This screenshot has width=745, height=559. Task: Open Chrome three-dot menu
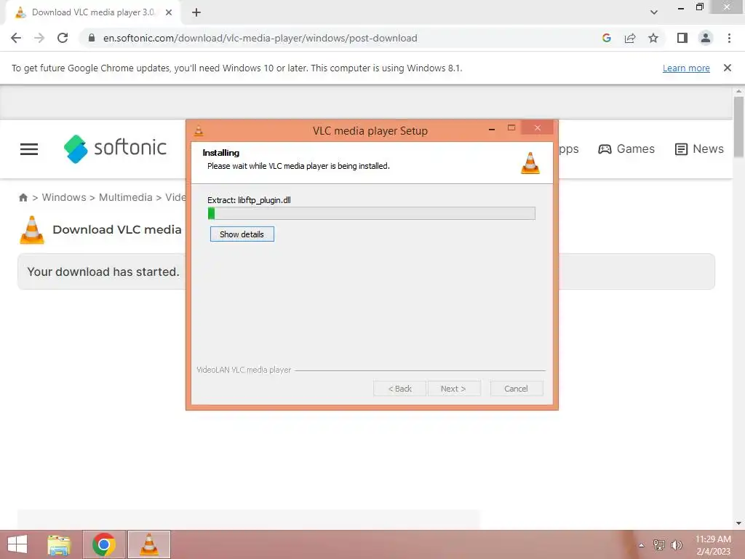pyautogui.click(x=729, y=38)
